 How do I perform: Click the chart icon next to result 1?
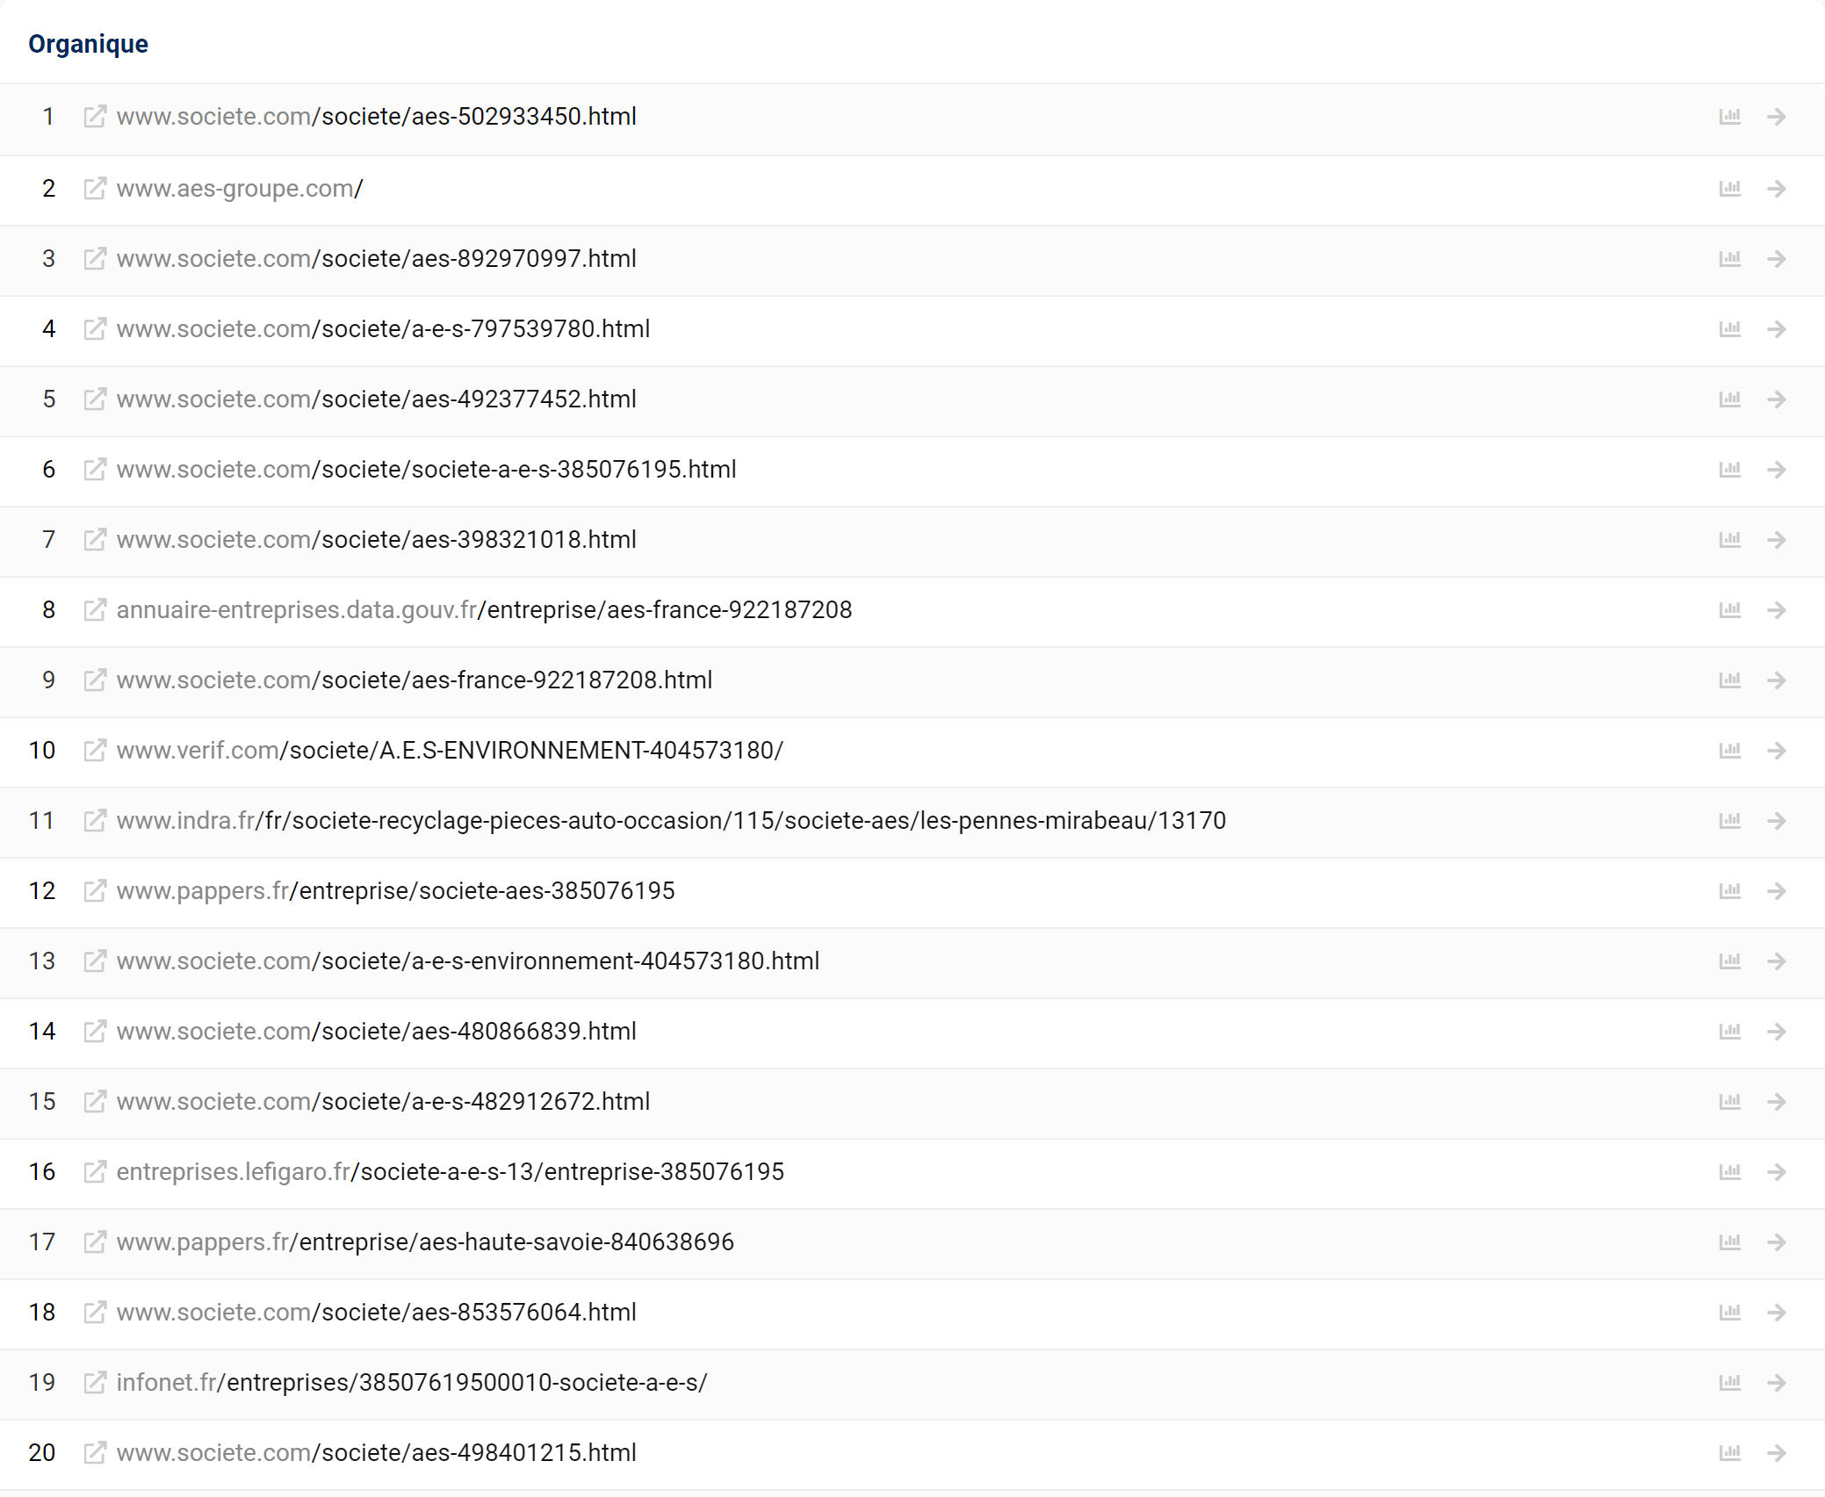pyautogui.click(x=1729, y=117)
